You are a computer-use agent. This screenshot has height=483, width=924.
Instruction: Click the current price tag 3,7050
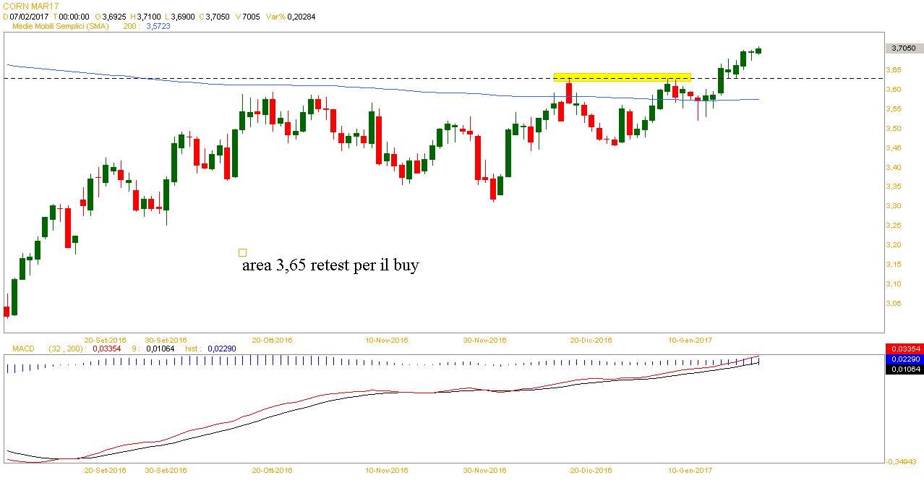[x=903, y=48]
